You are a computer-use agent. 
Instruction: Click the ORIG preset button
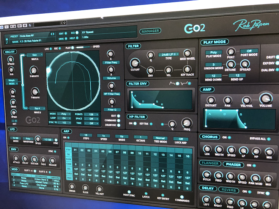click(66, 39)
